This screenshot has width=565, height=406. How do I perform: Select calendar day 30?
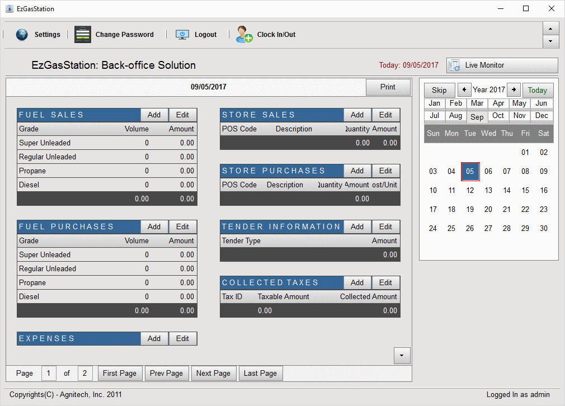544,228
